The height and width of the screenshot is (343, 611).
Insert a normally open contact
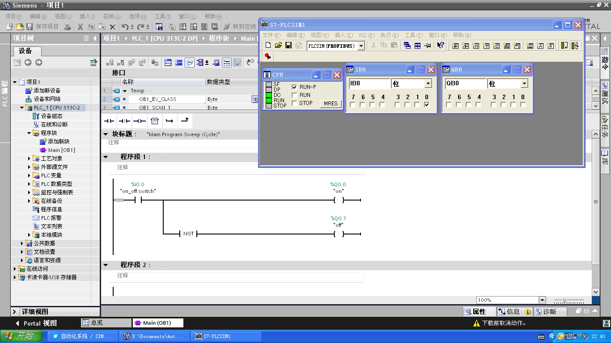110,121
